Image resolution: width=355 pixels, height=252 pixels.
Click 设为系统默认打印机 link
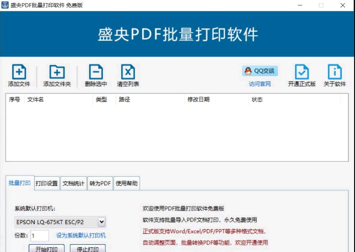click(81, 236)
